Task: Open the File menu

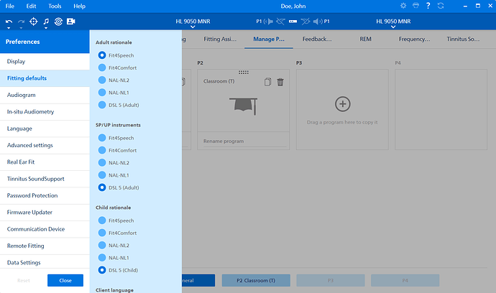Action: 10,6
